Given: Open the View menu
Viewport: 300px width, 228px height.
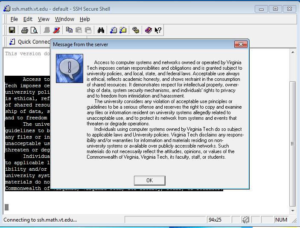Looking at the screenshot, I should click(44, 19).
